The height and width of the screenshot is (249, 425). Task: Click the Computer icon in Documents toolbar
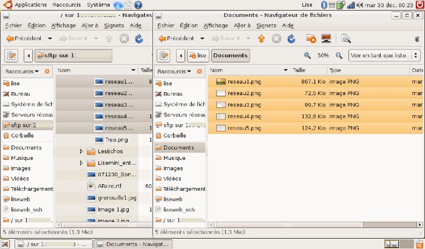[x=326, y=38]
